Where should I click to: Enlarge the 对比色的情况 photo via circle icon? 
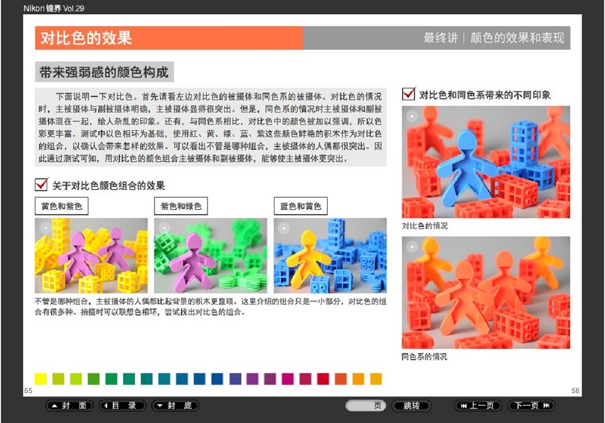pyautogui.click(x=412, y=115)
